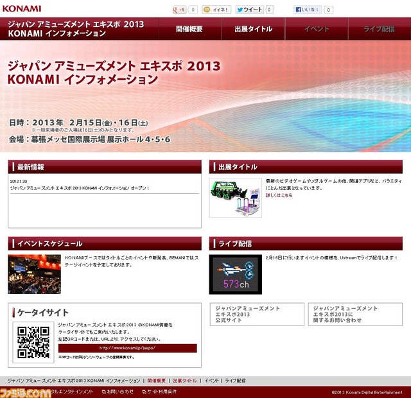
Task: Open the arcade machine thumbnail under 出展タイトル
Action: (236, 198)
